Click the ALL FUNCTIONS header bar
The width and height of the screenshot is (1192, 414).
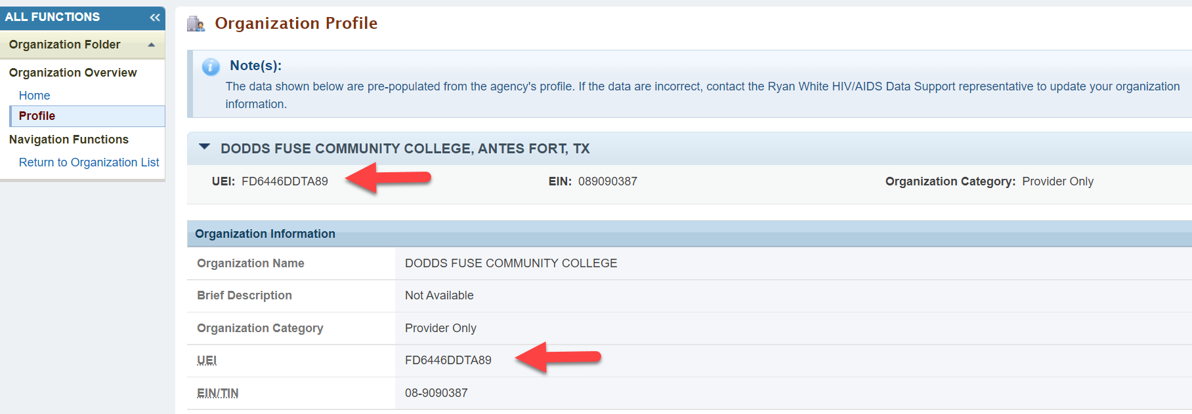pyautogui.click(x=83, y=18)
